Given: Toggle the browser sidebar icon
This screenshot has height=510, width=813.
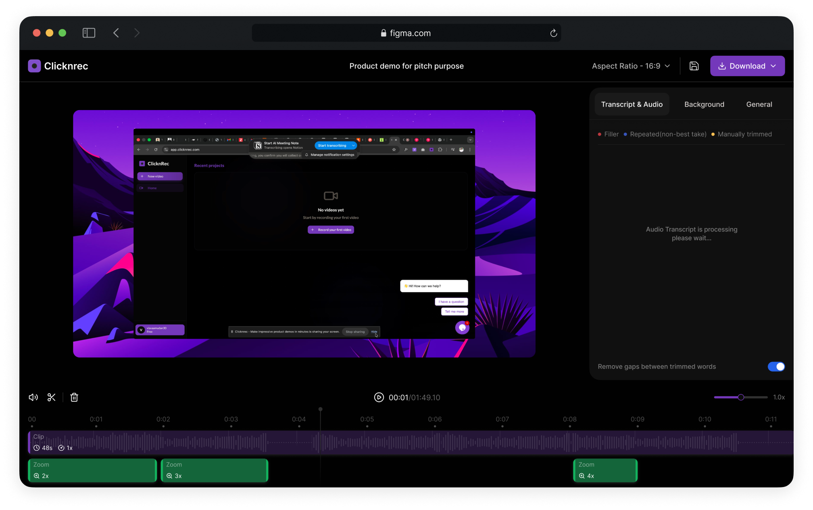Looking at the screenshot, I should click(x=89, y=33).
